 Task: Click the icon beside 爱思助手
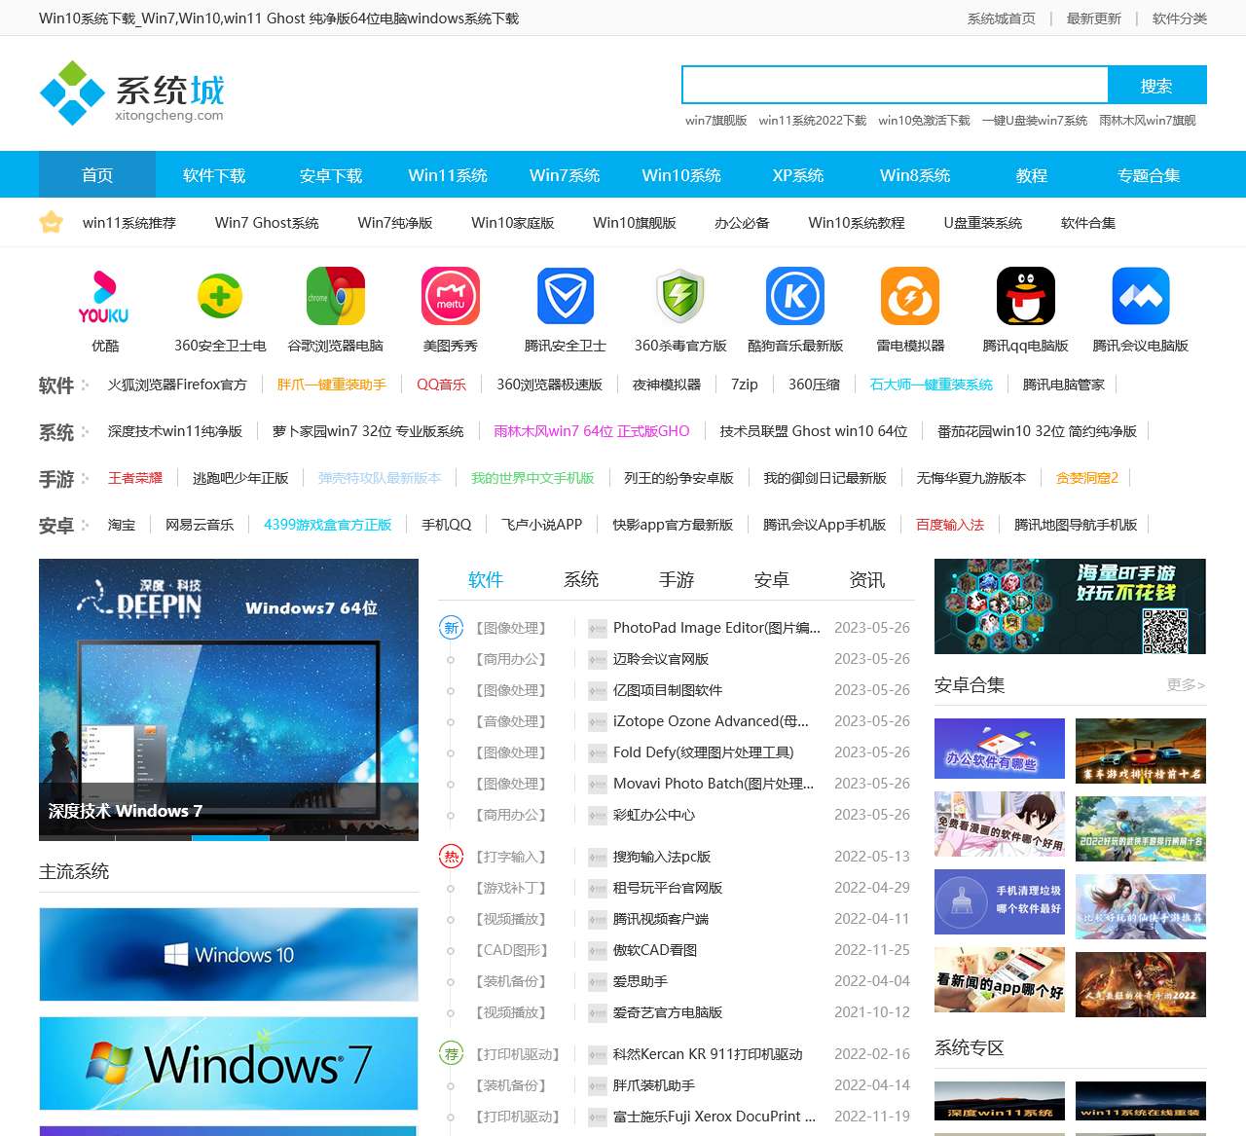click(x=598, y=982)
